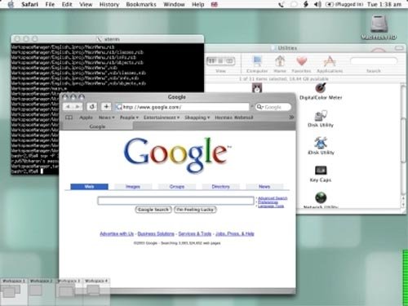408x306 pixels.
Task: Open the search magnifier dropdown in Safari
Action: 260,107
